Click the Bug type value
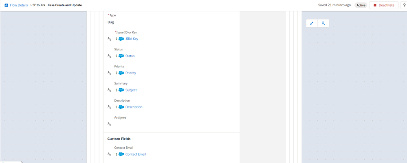The image size is (407, 163). [x=110, y=22]
